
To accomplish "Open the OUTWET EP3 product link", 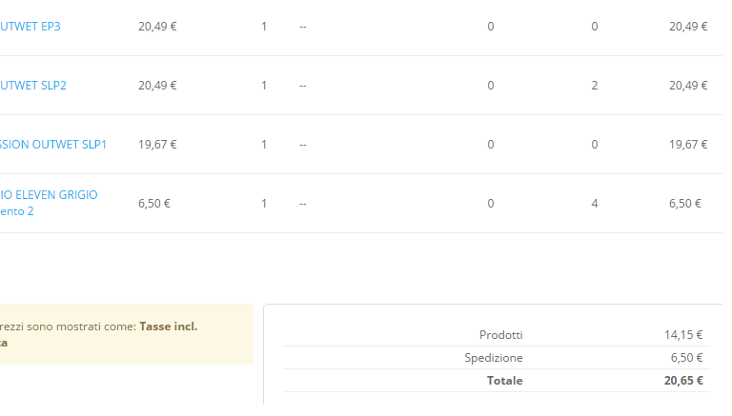I will pos(30,27).
